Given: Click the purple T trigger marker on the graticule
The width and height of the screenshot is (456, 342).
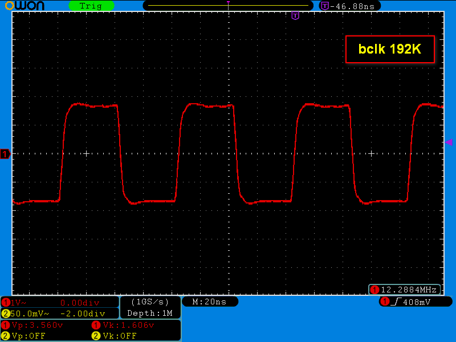Looking at the screenshot, I should (295, 15).
